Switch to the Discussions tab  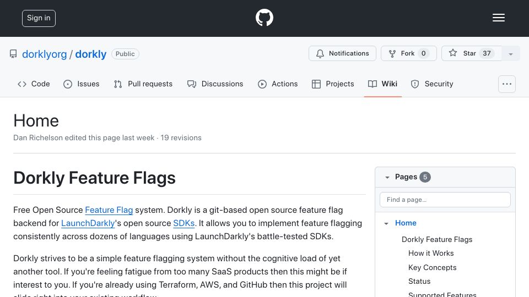pyautogui.click(x=215, y=84)
